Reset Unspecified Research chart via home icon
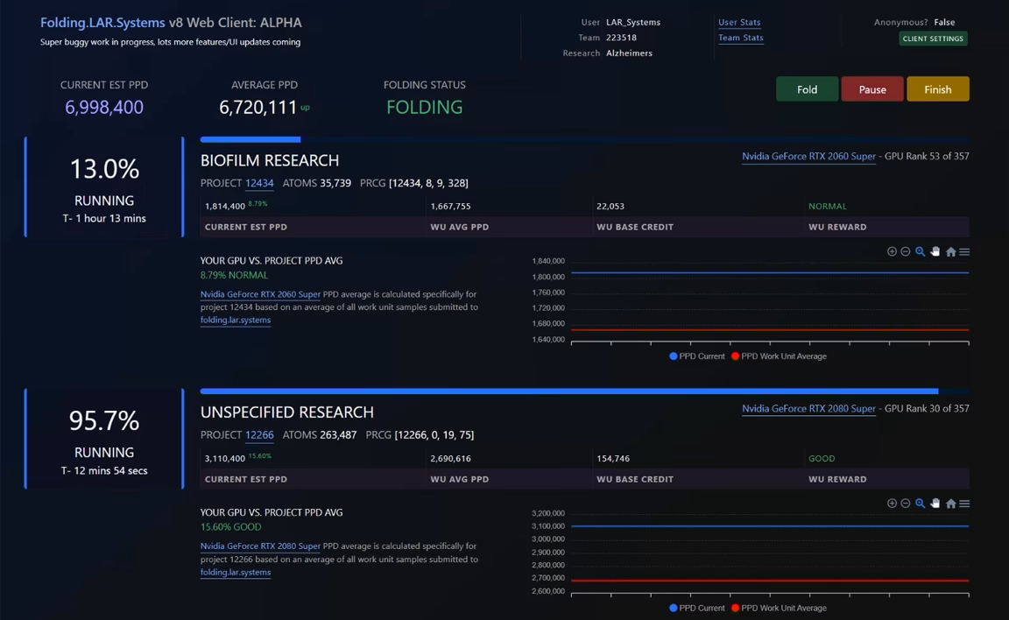Image resolution: width=1009 pixels, height=620 pixels. click(950, 504)
